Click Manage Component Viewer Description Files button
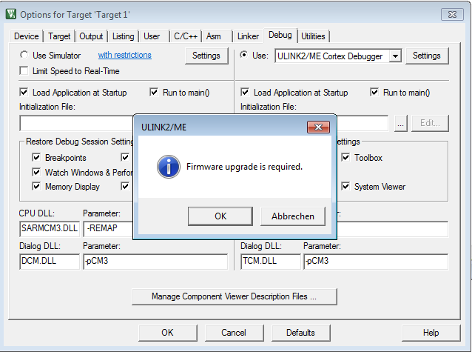The height and width of the screenshot is (352, 472). (x=235, y=296)
